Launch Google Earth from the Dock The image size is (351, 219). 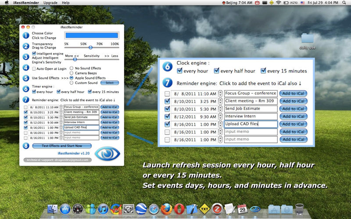click(141, 209)
